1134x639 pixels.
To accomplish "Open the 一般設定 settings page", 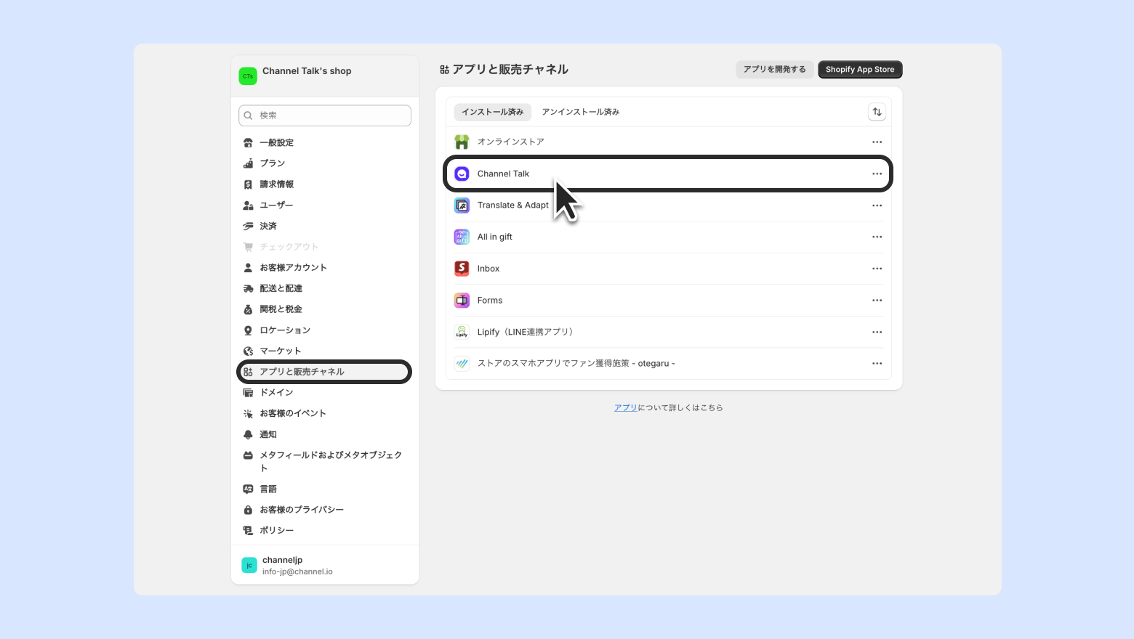I will click(x=277, y=143).
